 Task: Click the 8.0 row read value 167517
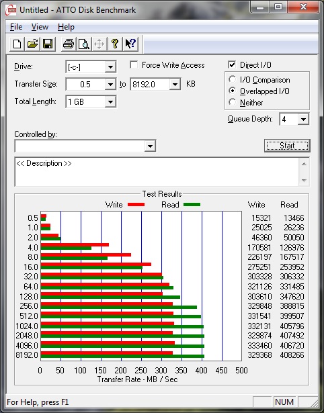pos(292,257)
